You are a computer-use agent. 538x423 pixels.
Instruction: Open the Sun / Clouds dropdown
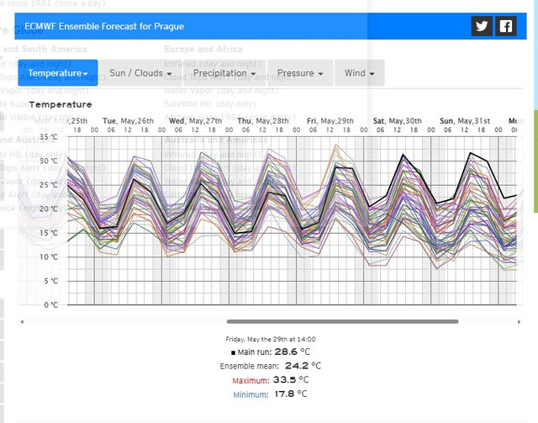point(140,73)
